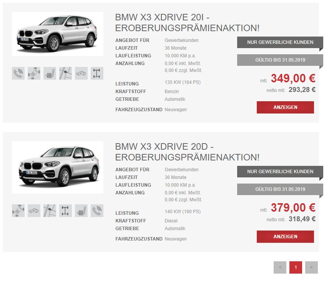Show the X3 xDrive 20i offer via Anzeigen
334x284 pixels.
click(285, 107)
